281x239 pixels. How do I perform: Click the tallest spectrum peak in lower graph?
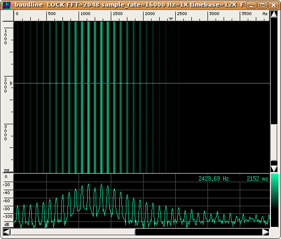pyautogui.click(x=89, y=184)
